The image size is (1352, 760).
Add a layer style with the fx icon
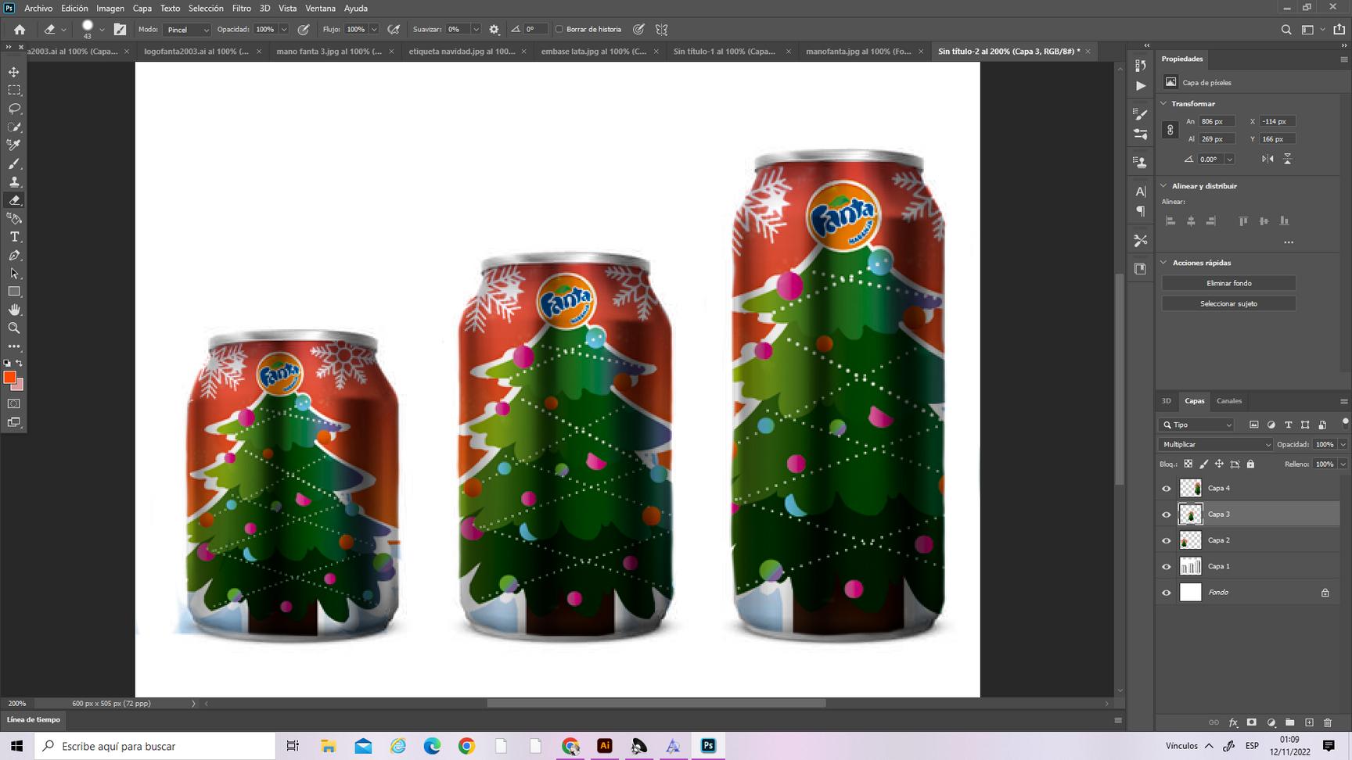[x=1233, y=722]
